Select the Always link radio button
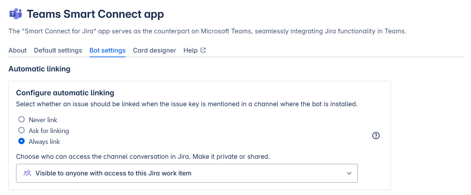471x195 pixels. point(21,141)
